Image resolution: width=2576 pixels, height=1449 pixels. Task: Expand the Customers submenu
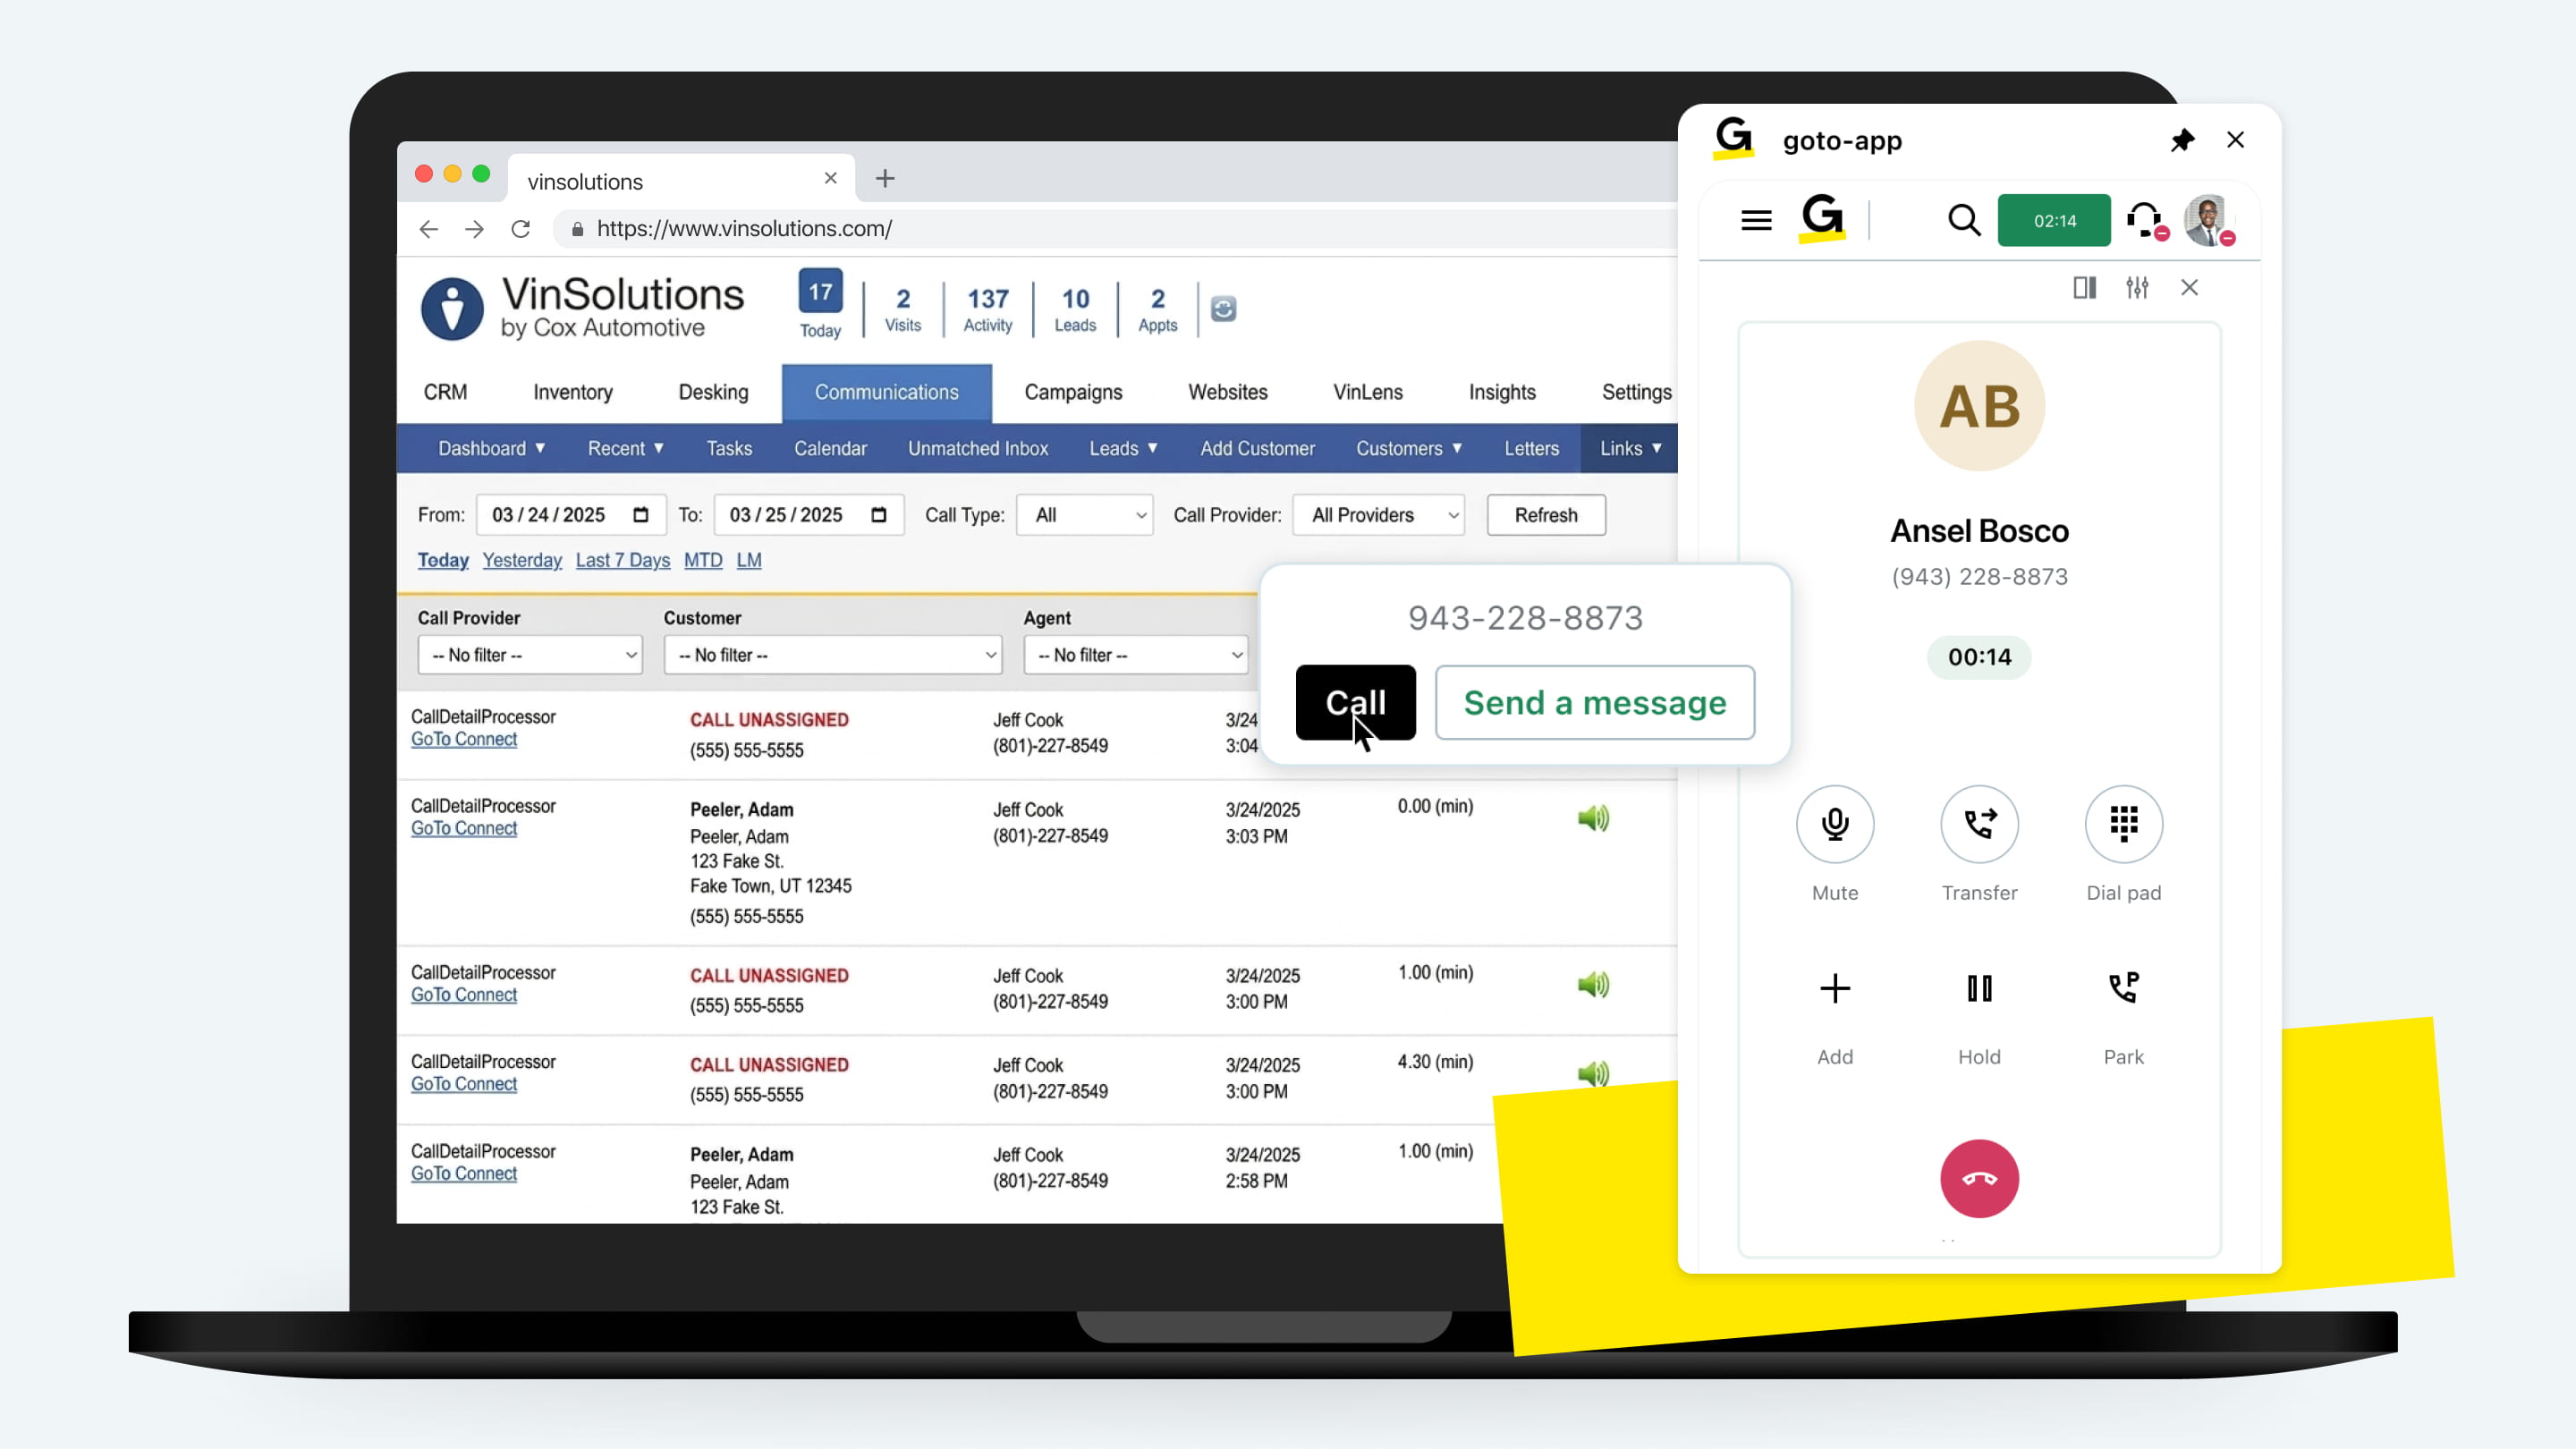click(x=1409, y=449)
